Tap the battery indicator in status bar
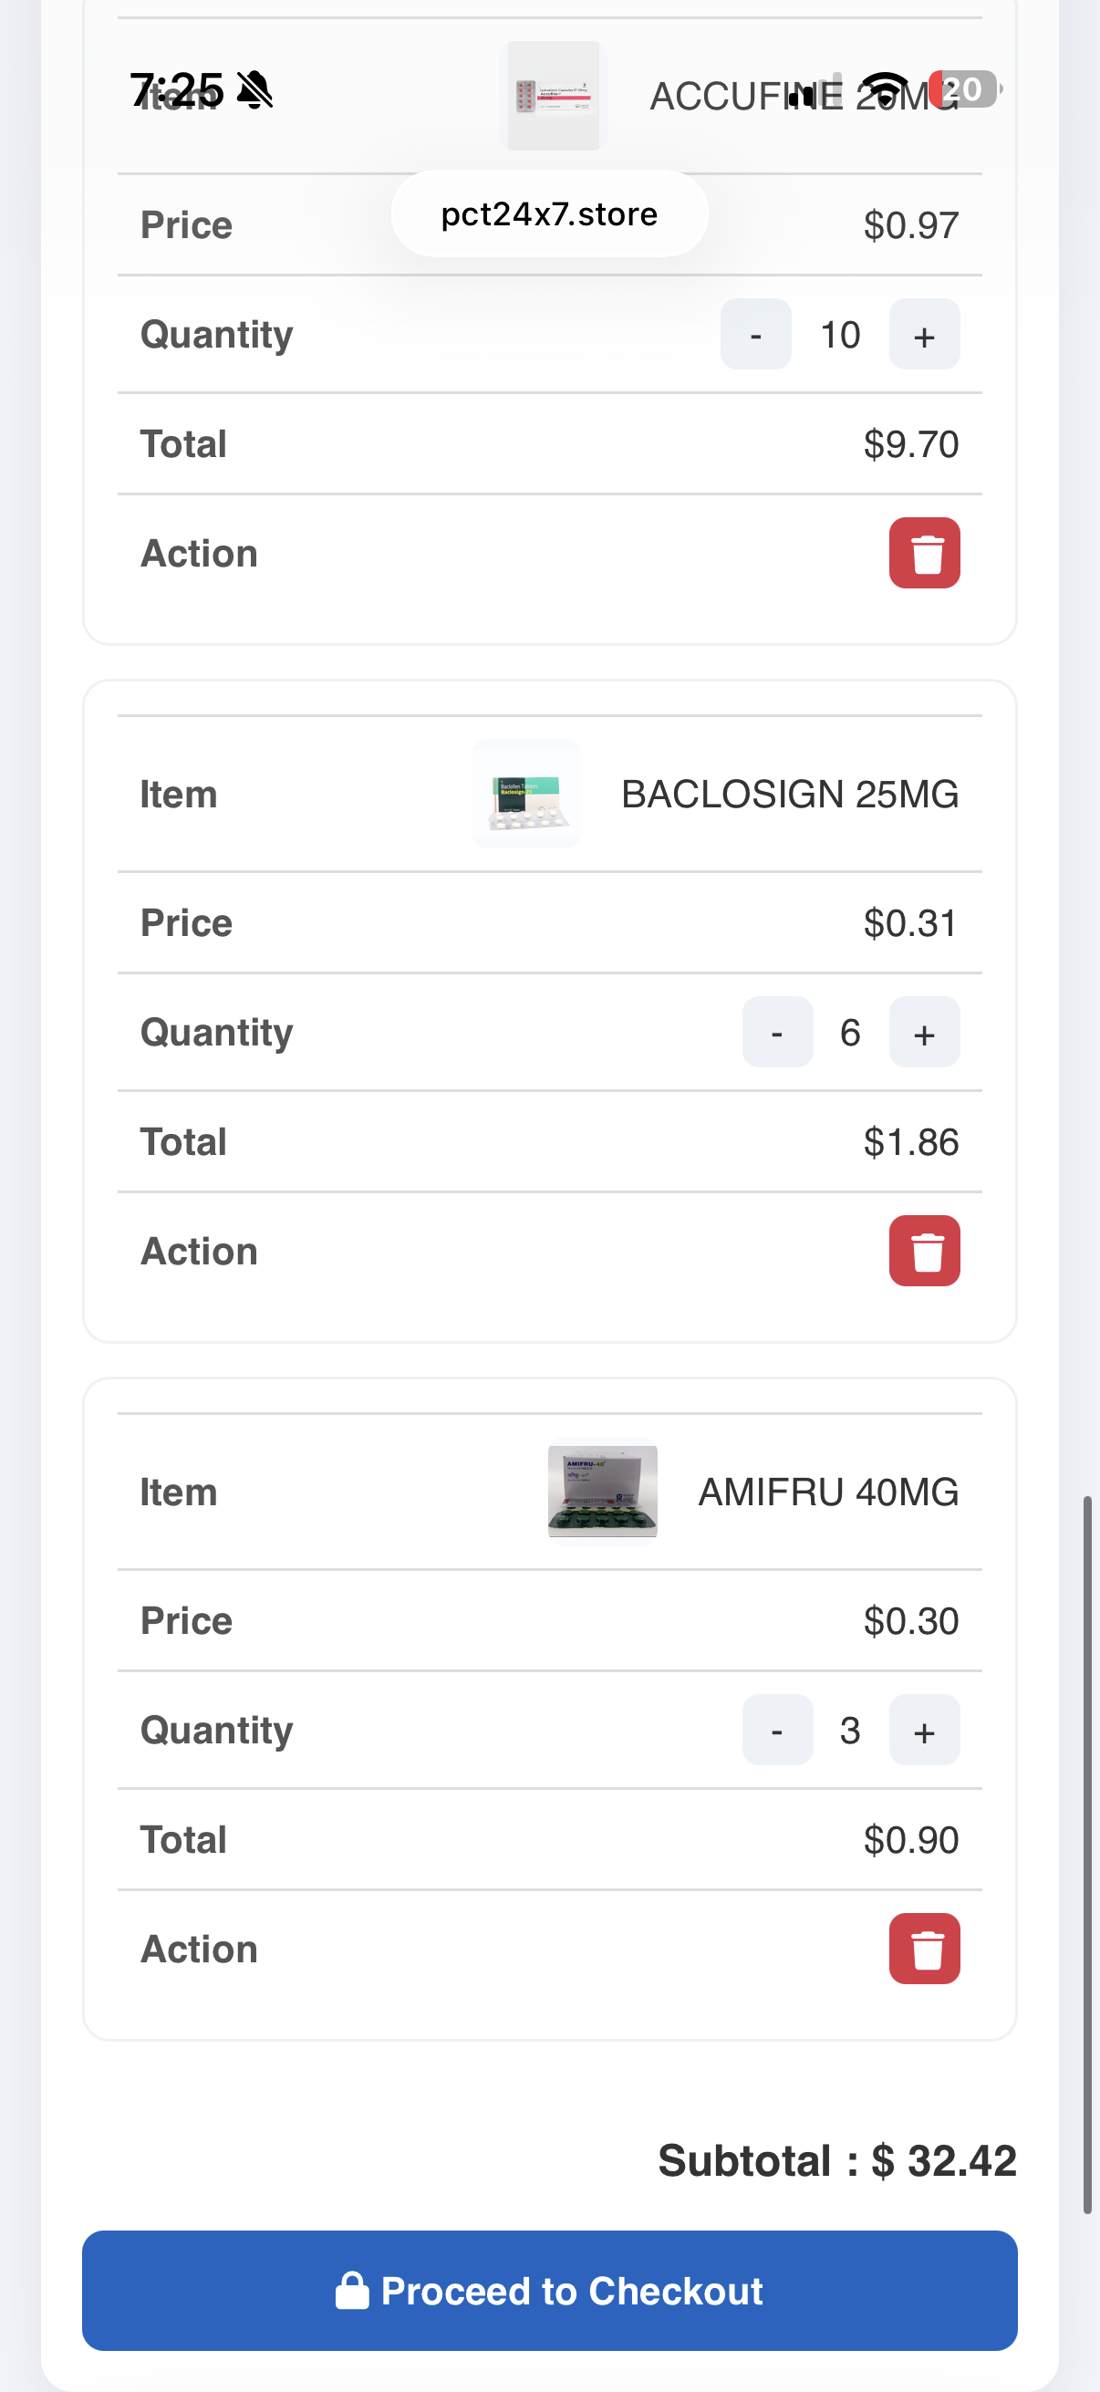The width and height of the screenshot is (1100, 2392). click(965, 89)
